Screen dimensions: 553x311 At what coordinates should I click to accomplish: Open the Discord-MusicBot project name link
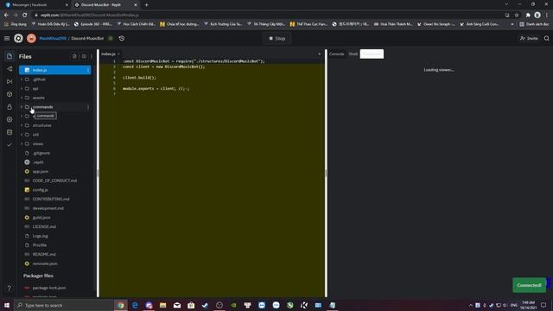[x=87, y=38]
